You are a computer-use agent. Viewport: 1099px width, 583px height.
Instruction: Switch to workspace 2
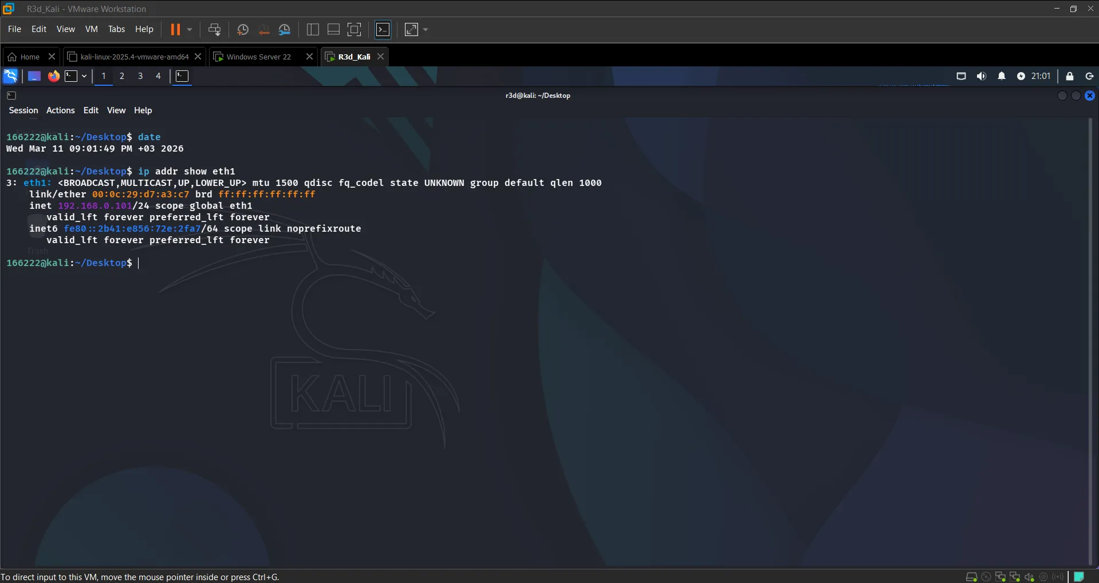122,76
